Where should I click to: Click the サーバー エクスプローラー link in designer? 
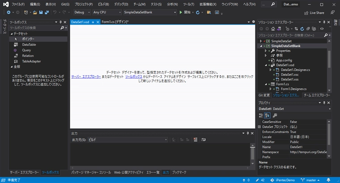point(86,77)
